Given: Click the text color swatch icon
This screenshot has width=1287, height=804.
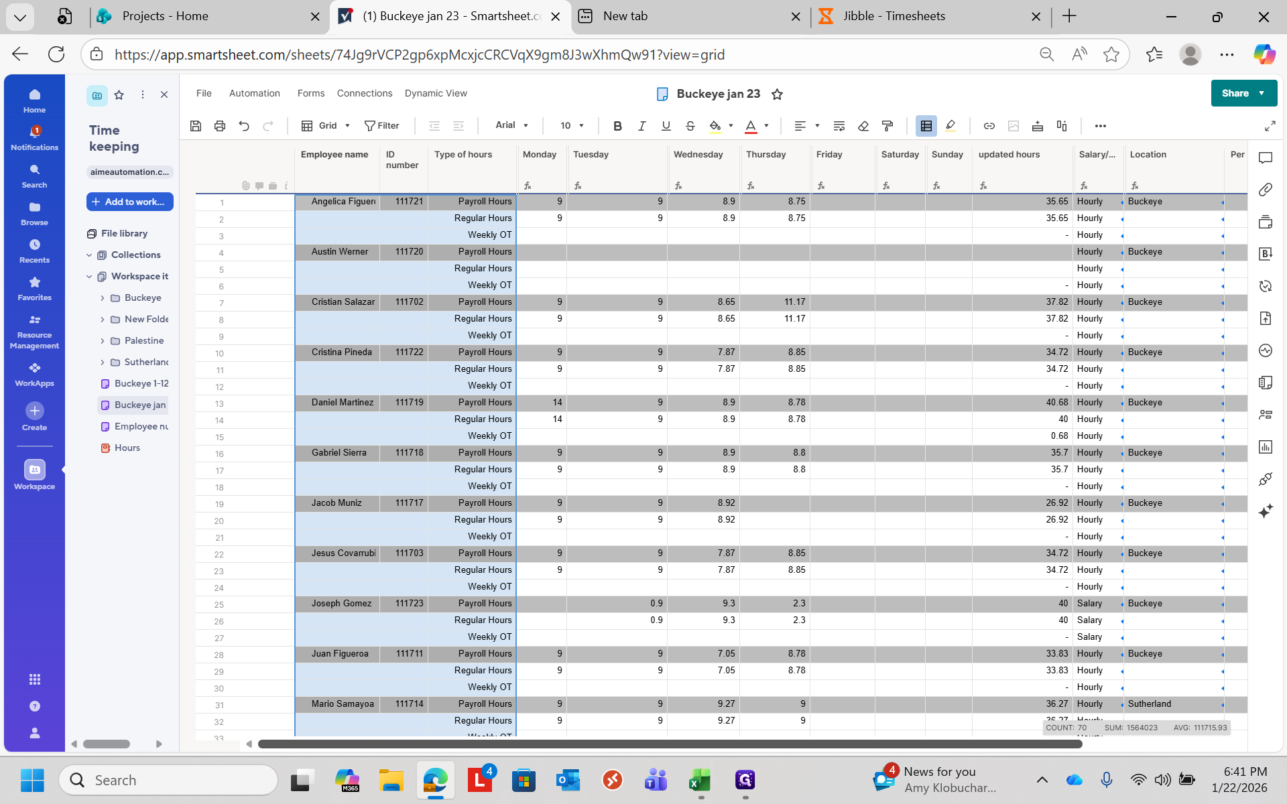Looking at the screenshot, I should click(751, 125).
